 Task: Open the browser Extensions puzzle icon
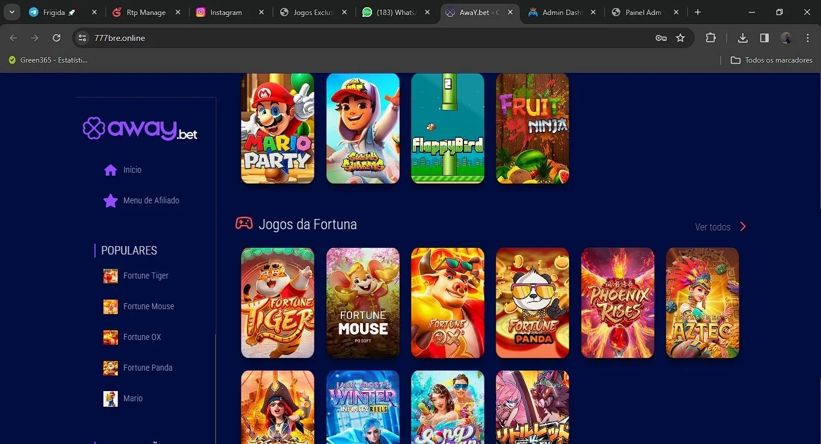point(710,38)
